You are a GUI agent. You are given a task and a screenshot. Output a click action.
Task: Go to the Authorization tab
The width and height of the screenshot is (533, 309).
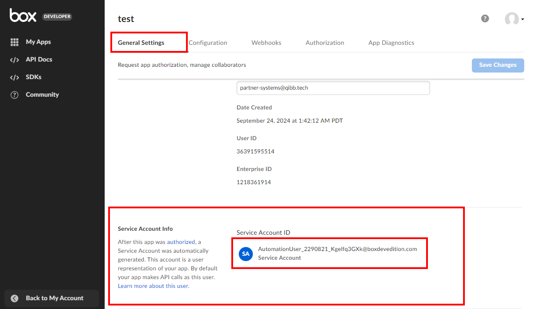click(x=325, y=43)
